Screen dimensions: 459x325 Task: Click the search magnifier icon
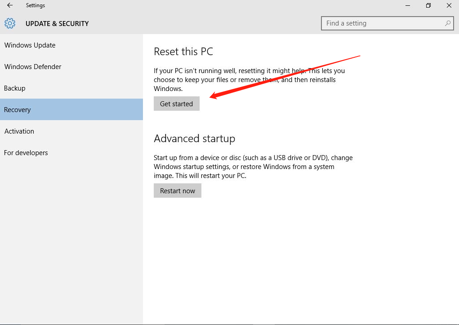point(447,23)
